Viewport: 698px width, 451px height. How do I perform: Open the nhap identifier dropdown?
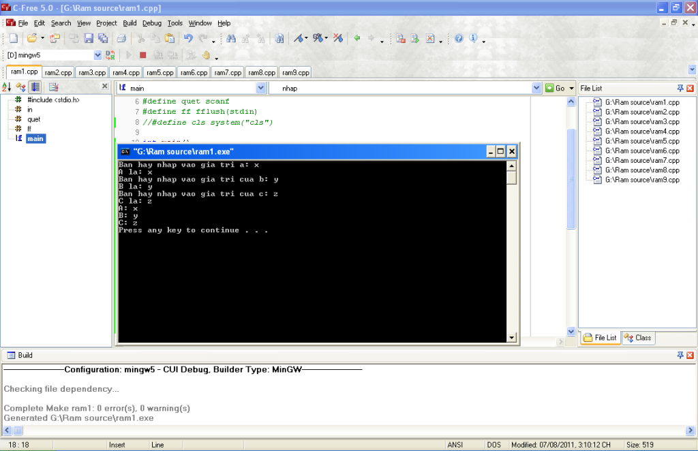click(x=536, y=88)
